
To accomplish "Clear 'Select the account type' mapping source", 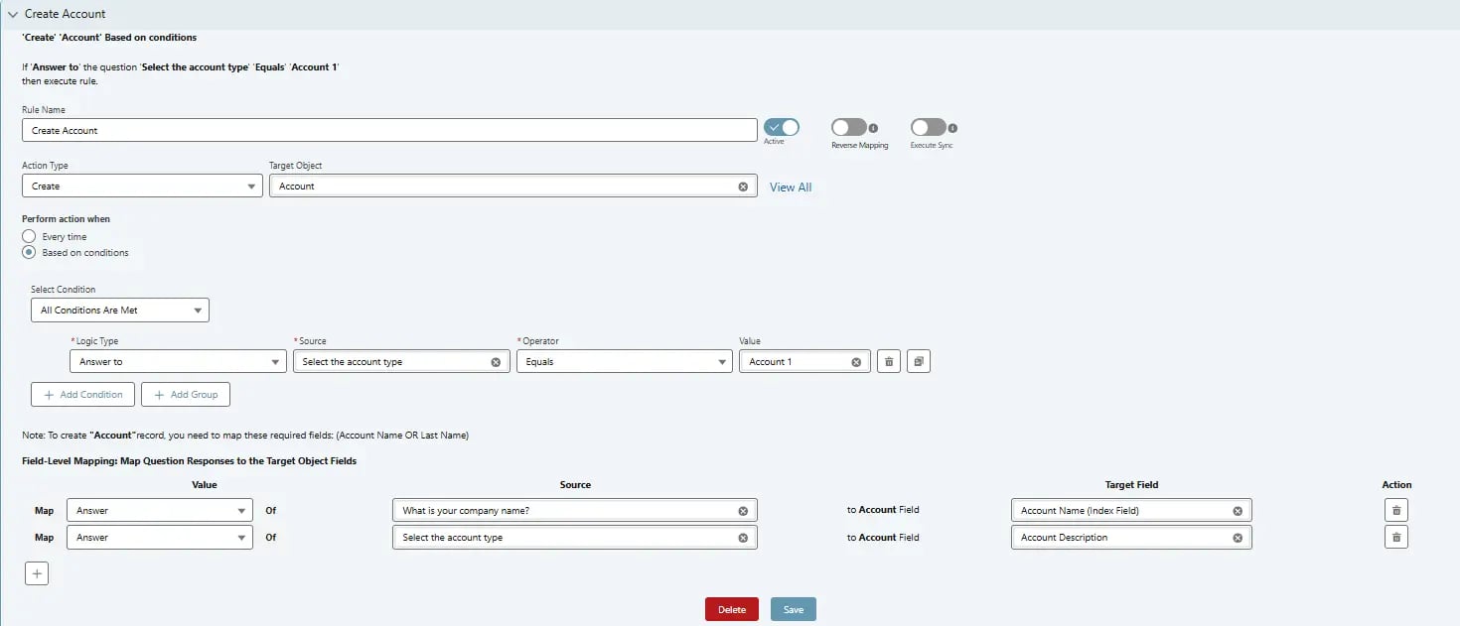I will pyautogui.click(x=743, y=538).
